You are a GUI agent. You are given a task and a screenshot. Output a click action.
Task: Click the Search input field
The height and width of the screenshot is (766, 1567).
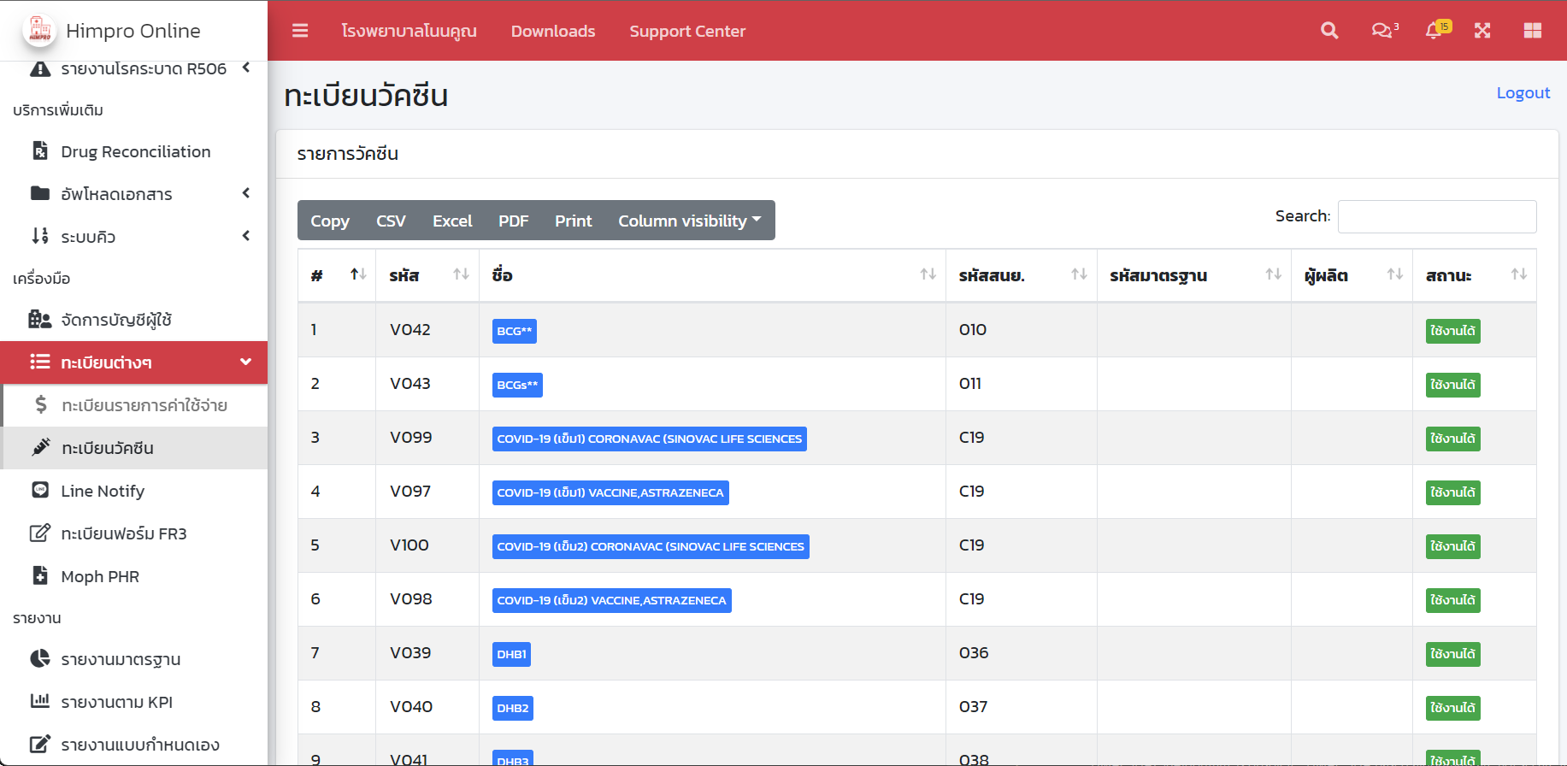(1436, 216)
